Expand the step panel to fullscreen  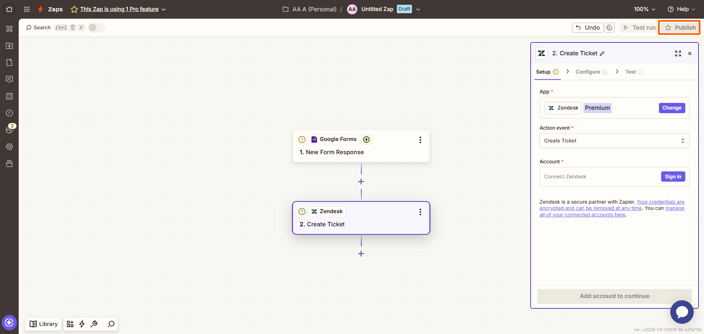[x=678, y=53]
